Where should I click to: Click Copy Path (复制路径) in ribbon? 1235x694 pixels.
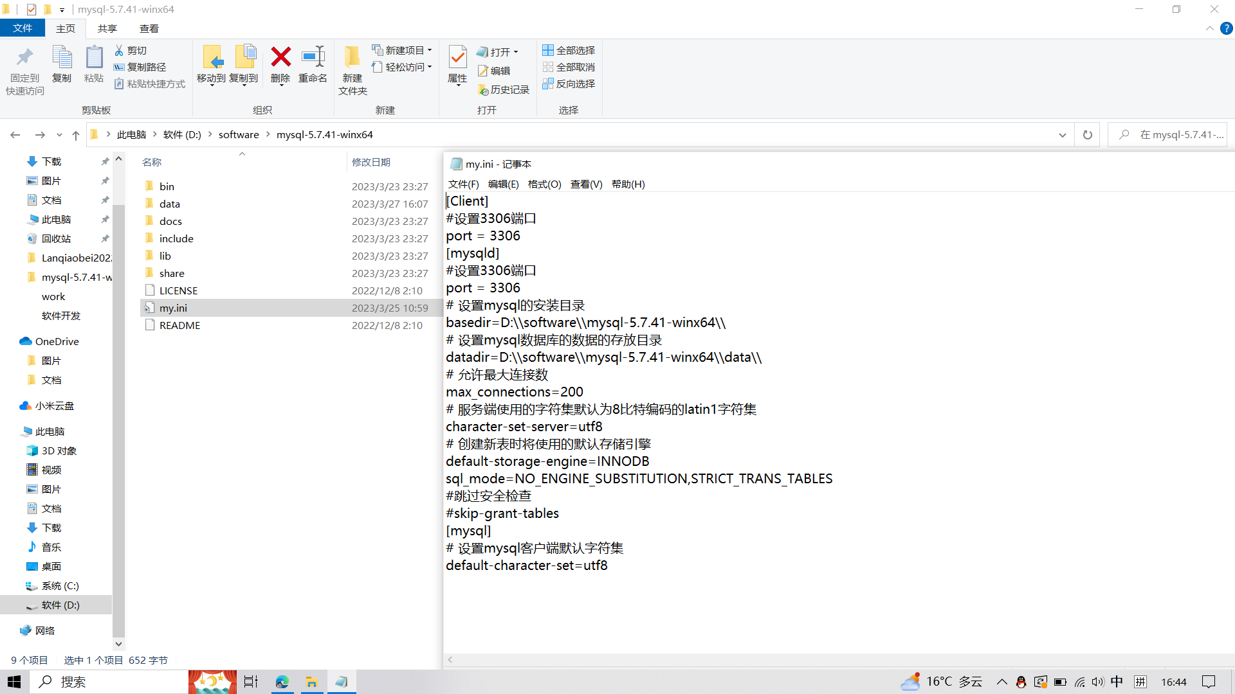coord(140,67)
